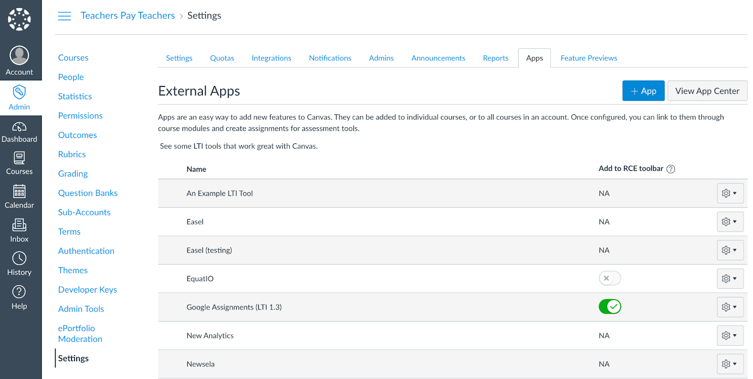Click the 'Newsela' app name
Viewport: 753px width, 379px height.
[x=200, y=364]
